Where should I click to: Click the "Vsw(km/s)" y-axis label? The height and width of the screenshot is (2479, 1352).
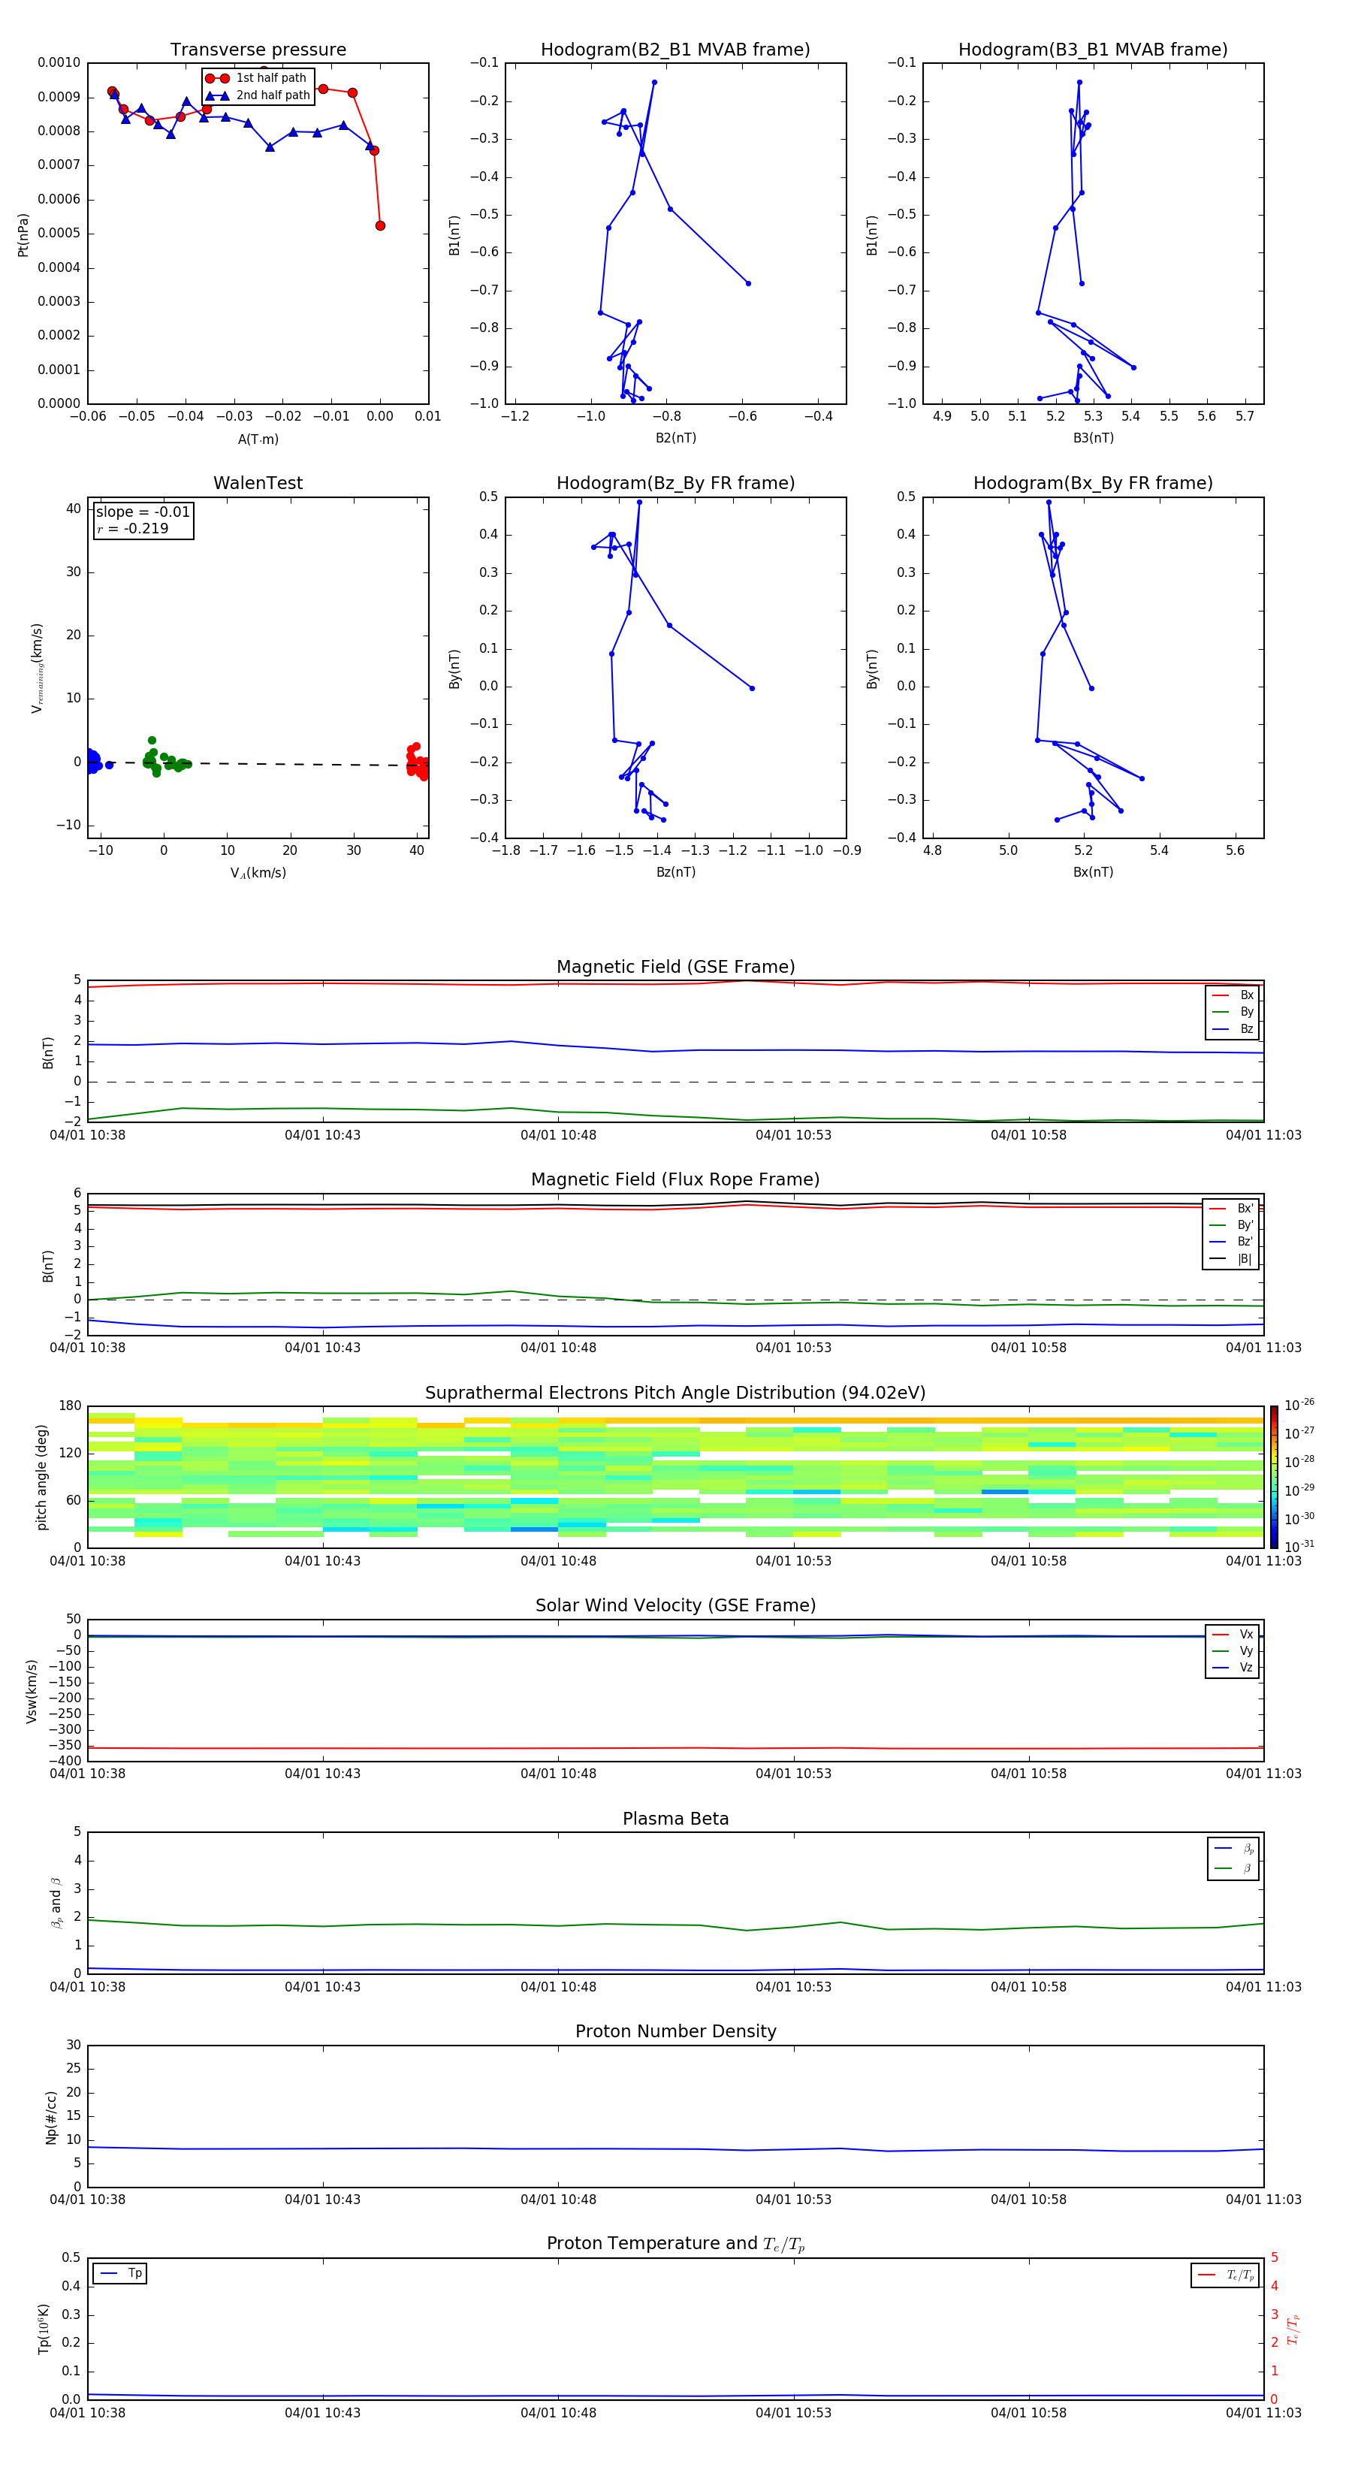tap(32, 1691)
